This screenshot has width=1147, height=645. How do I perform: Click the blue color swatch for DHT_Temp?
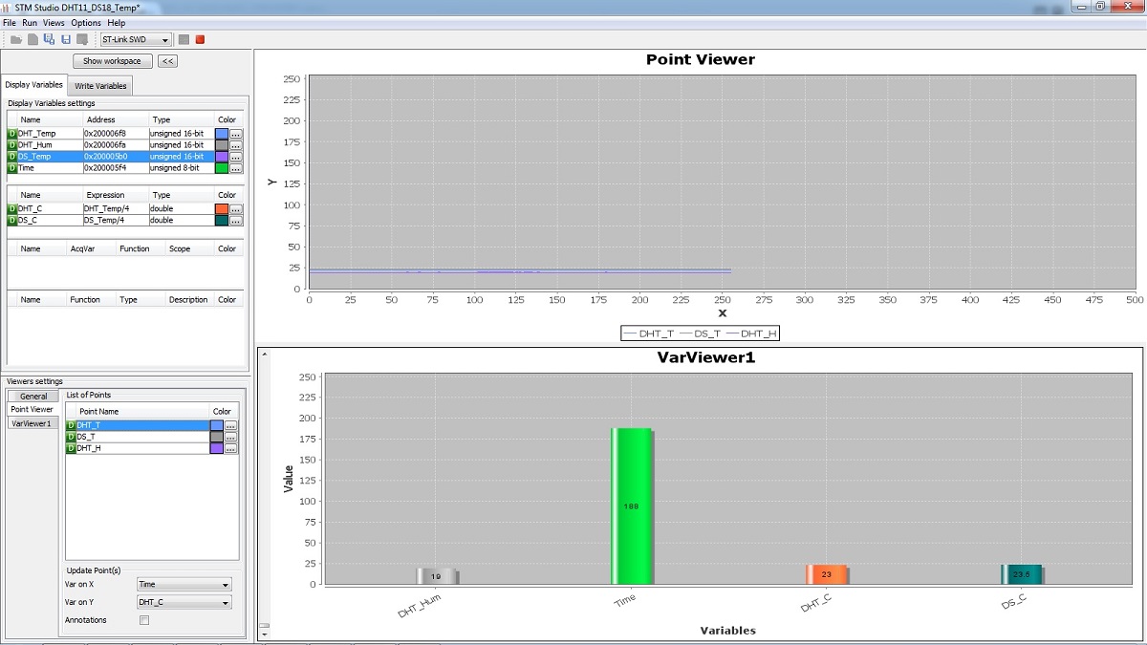point(222,134)
